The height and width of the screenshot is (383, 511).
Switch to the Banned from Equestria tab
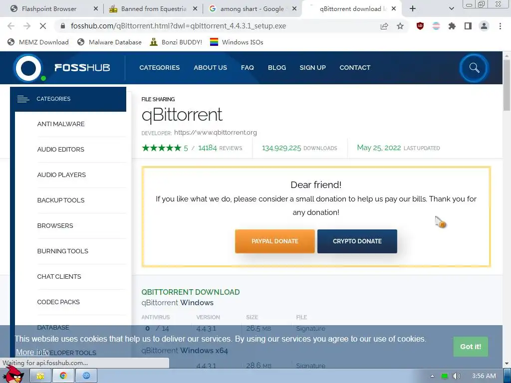tap(153, 9)
